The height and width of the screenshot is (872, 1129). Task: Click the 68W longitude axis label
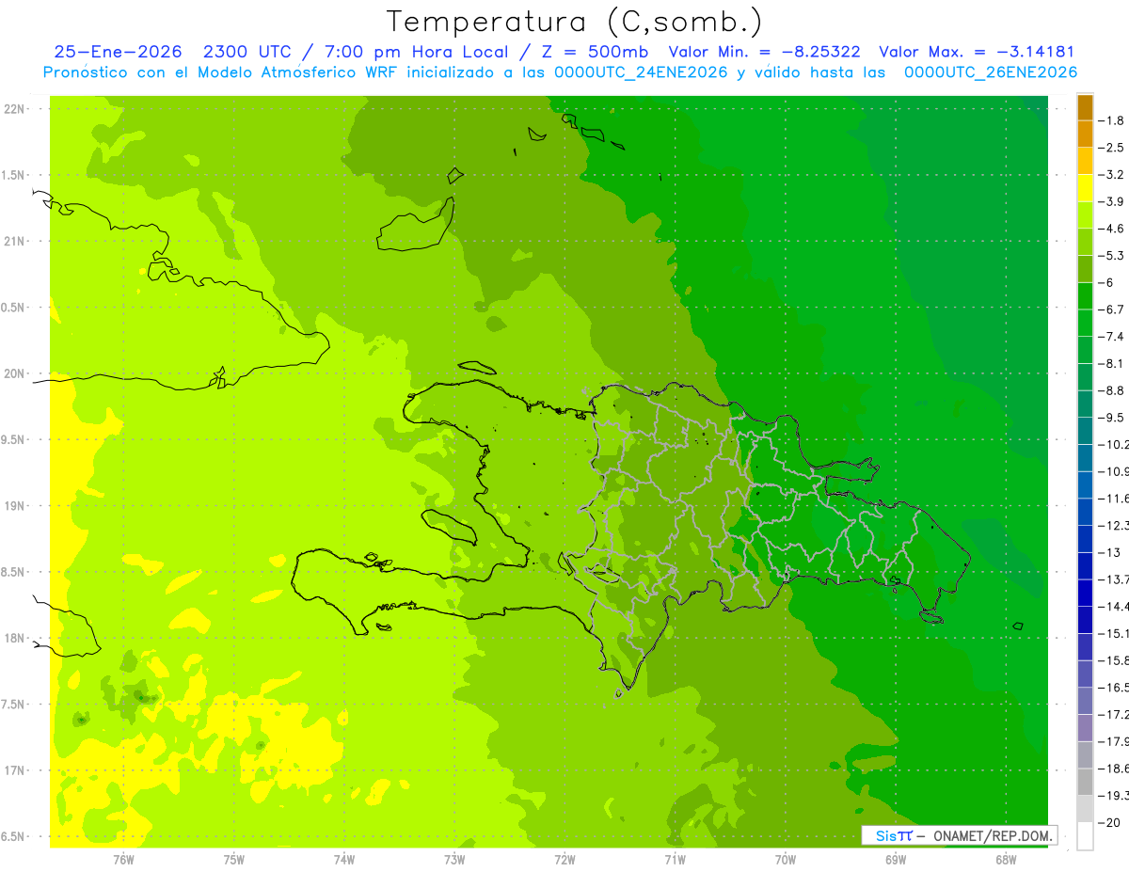click(x=1006, y=859)
